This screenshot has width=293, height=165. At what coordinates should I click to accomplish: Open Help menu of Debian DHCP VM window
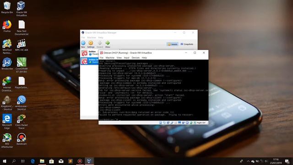pos(144,58)
